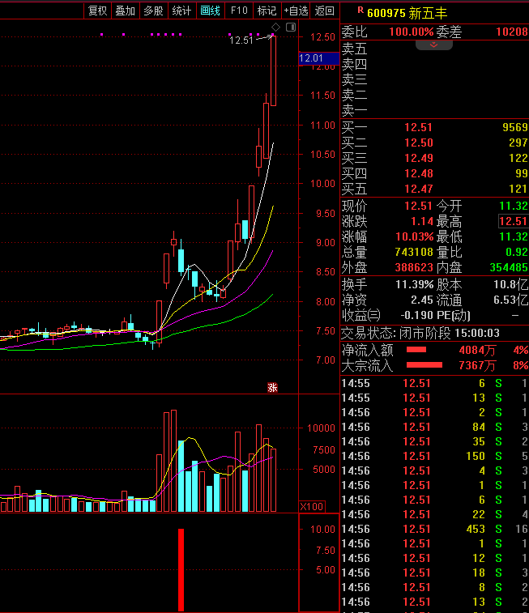
Task: Click the 多股 multi-stock button
Action: click(153, 11)
